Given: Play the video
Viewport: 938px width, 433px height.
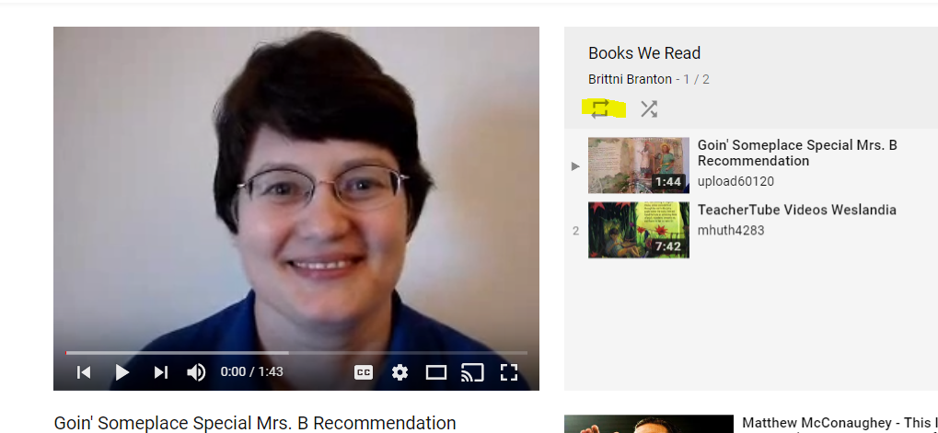Looking at the screenshot, I should coord(122,372).
